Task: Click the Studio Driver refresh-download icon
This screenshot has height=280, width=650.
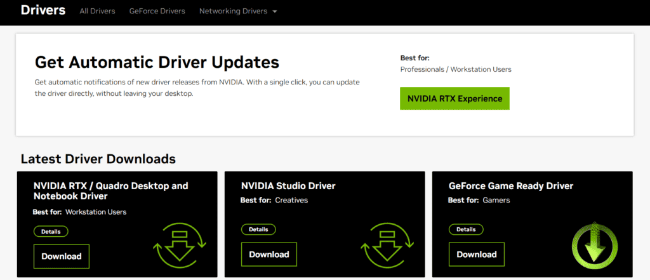Action: coord(388,247)
